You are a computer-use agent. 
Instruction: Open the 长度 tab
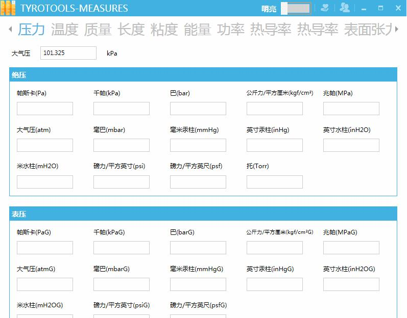pyautogui.click(x=131, y=29)
